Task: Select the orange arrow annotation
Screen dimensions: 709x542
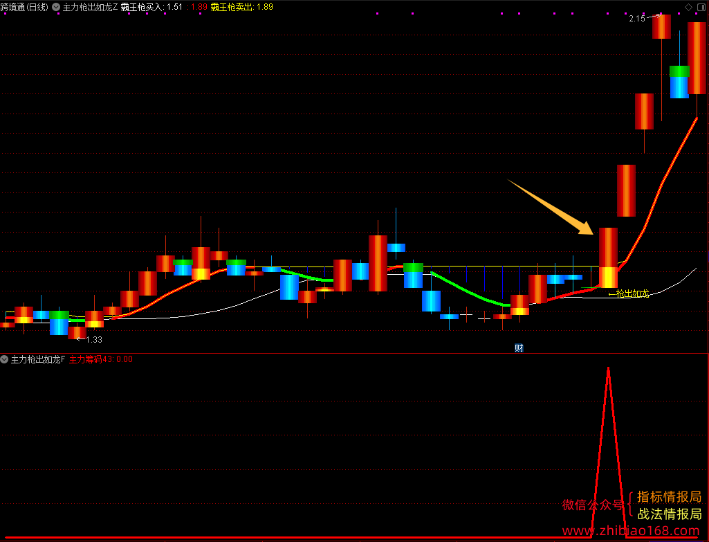Action: pyautogui.click(x=551, y=207)
